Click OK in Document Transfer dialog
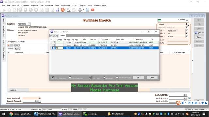Screen dimensions: 209x117 coord(138,77)
